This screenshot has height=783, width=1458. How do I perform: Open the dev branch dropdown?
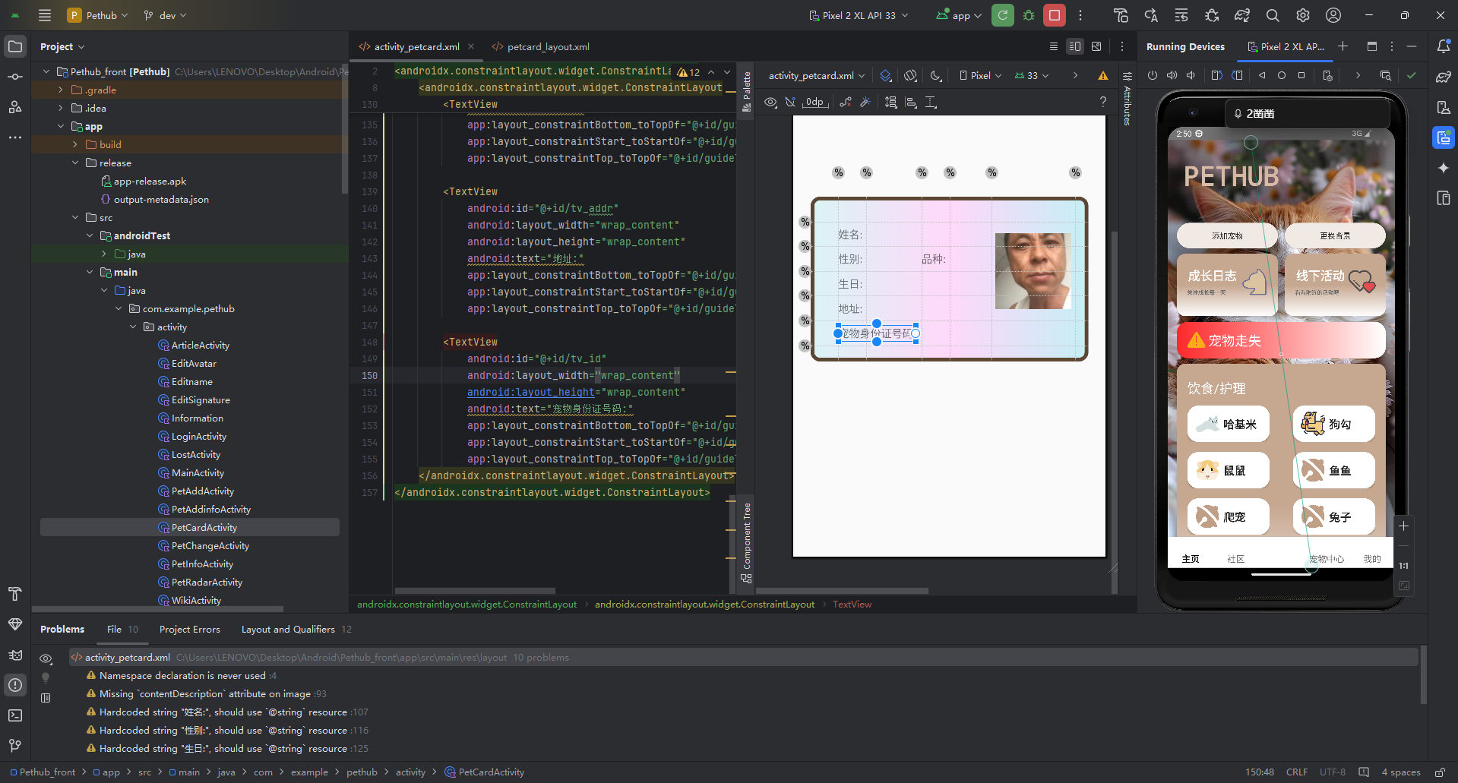166,15
